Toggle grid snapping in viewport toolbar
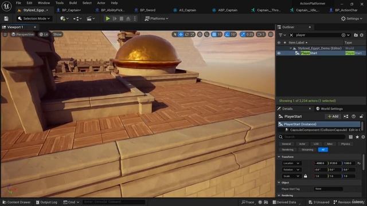The image size is (367, 206). (214, 34)
